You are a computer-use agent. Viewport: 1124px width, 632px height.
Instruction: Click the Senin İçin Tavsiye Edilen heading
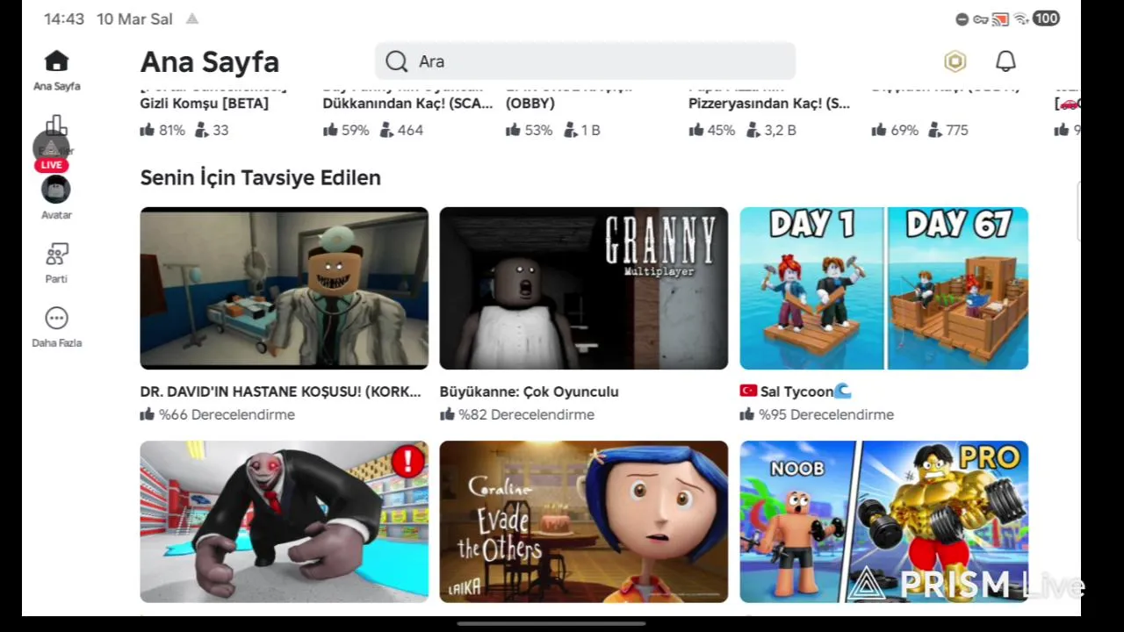(x=261, y=177)
